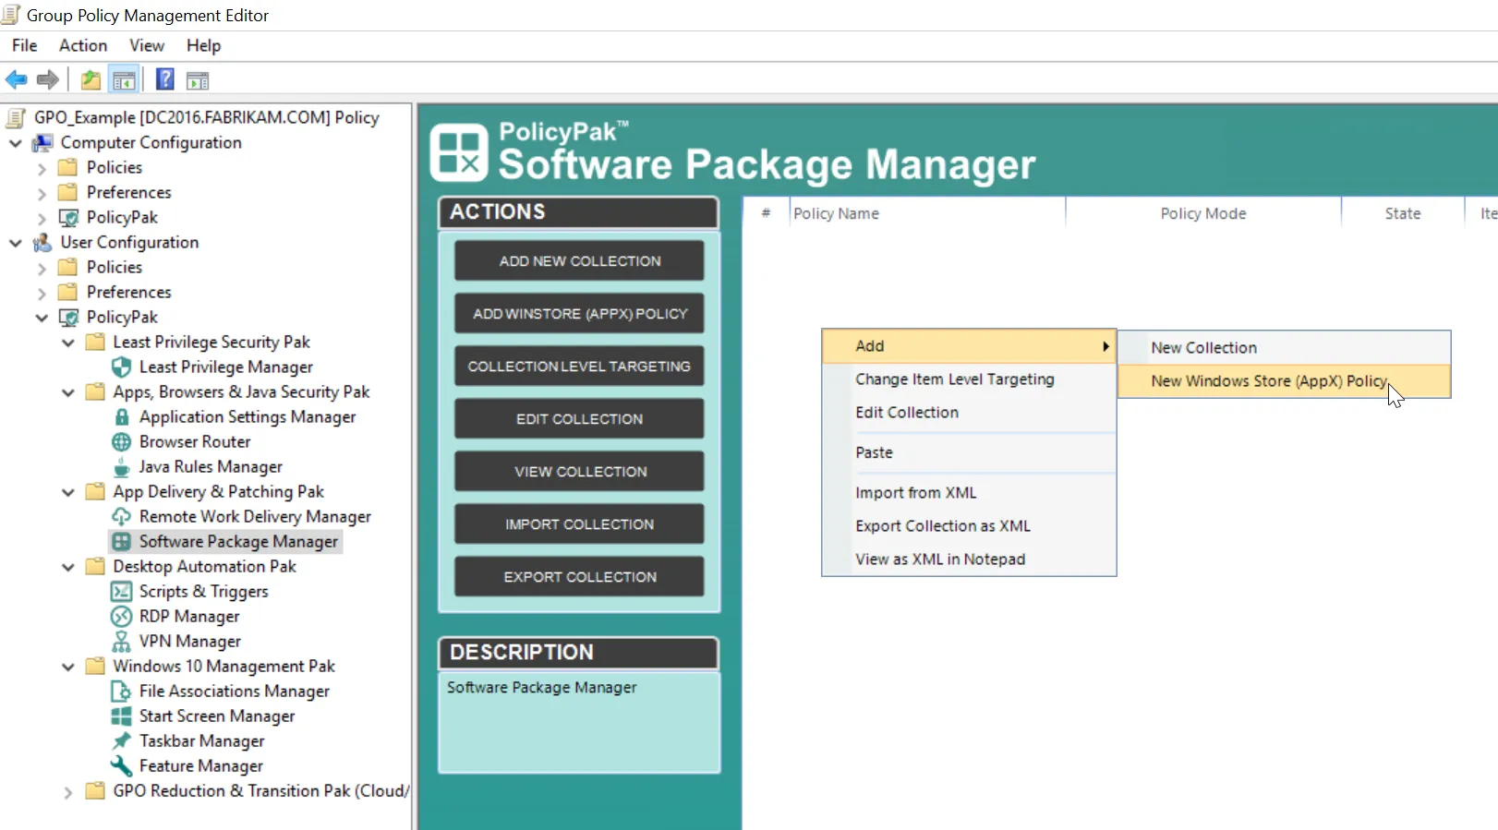The width and height of the screenshot is (1498, 830).
Task: Click the Show/Hide Action Pane icon
Action: (198, 80)
